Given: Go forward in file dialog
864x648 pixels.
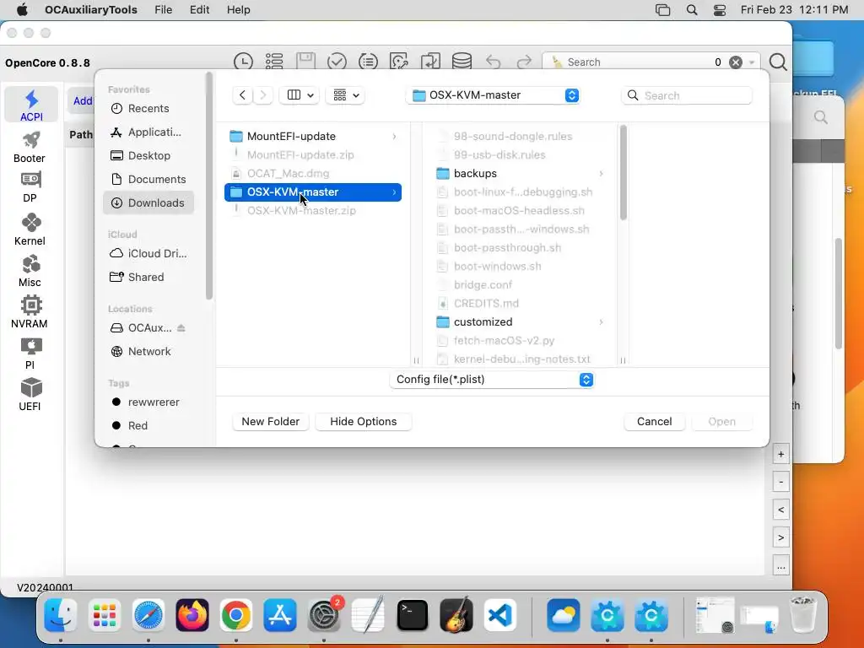Looking at the screenshot, I should tap(263, 95).
